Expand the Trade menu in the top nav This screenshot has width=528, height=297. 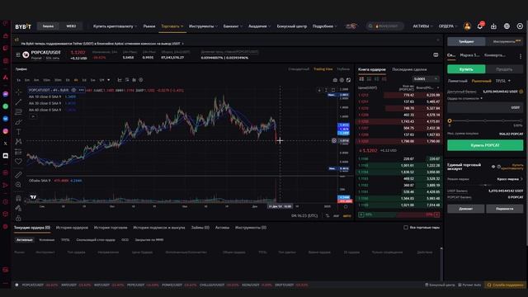point(172,26)
